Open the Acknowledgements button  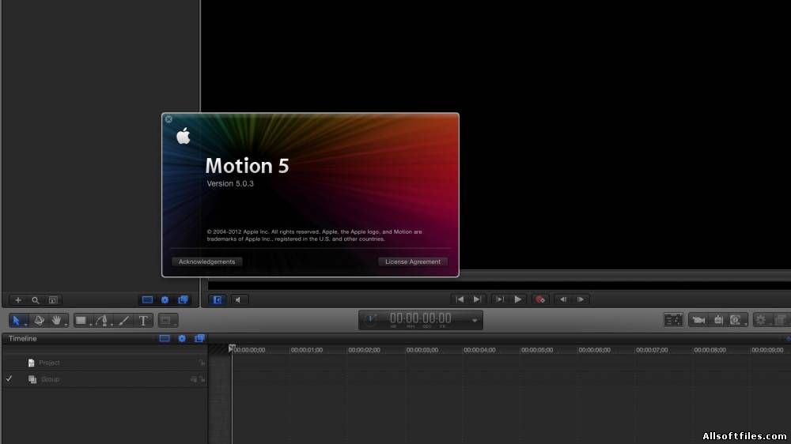pos(206,262)
